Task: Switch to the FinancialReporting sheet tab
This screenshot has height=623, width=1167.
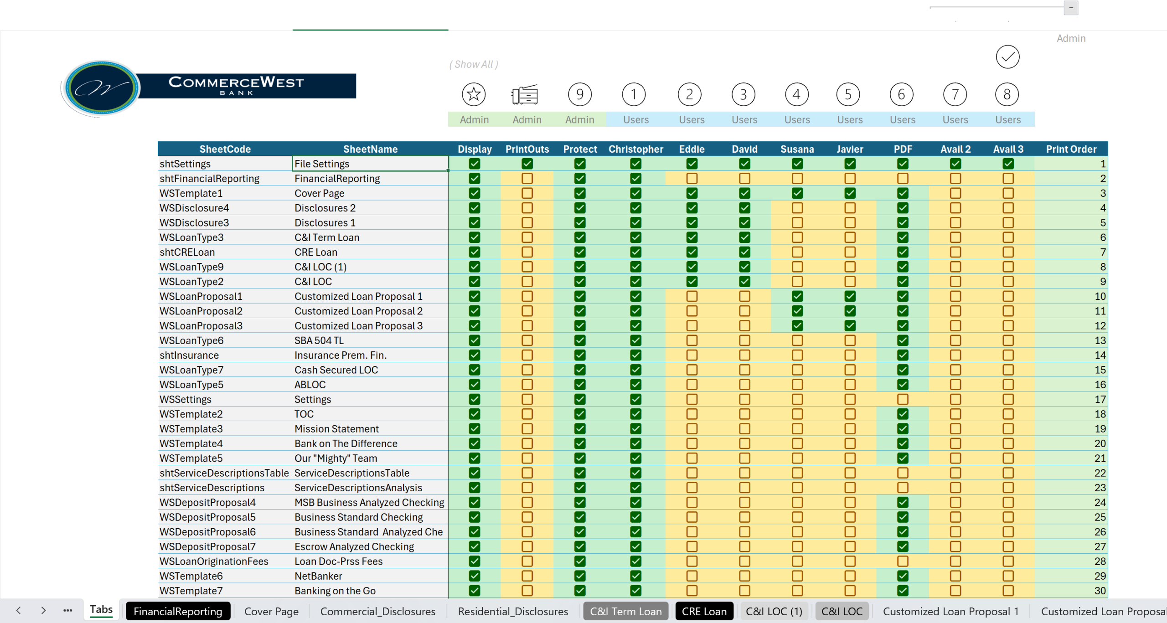Action: [x=178, y=611]
